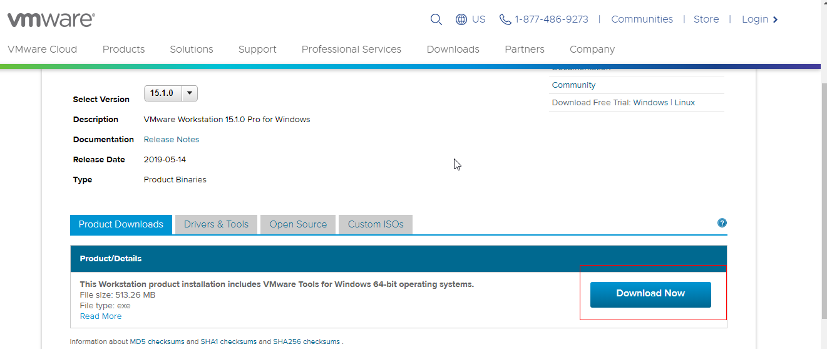This screenshot has width=827, height=349.
Task: Open the Partners menu
Action: pos(525,49)
